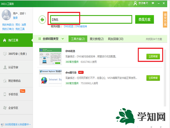Minimize the 360人工服务 window
170x128 pixels.
point(159,4)
